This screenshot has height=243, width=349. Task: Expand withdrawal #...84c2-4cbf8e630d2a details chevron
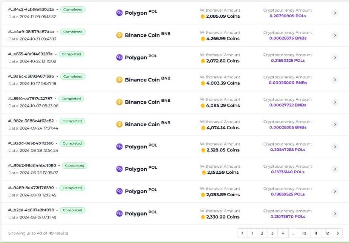point(335,13)
